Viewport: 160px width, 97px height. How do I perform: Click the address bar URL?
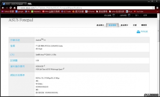click(x=51, y=8)
